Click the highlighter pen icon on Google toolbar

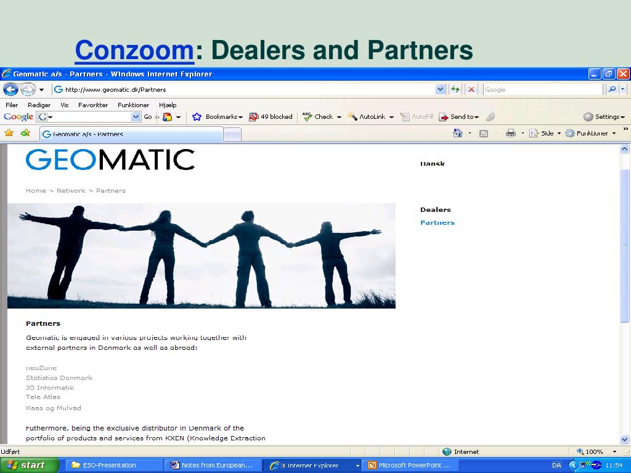490,116
